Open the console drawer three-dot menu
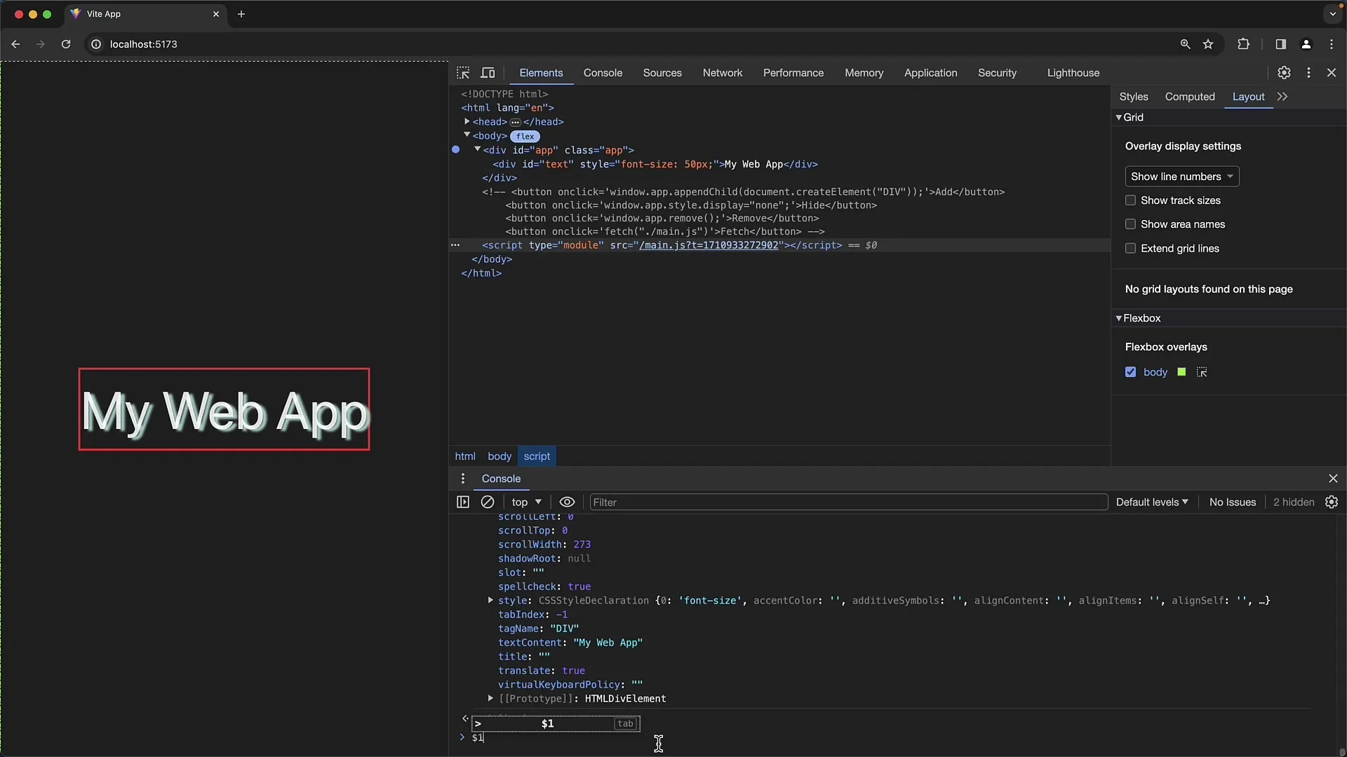Image resolution: width=1347 pixels, height=757 pixels. (x=462, y=479)
